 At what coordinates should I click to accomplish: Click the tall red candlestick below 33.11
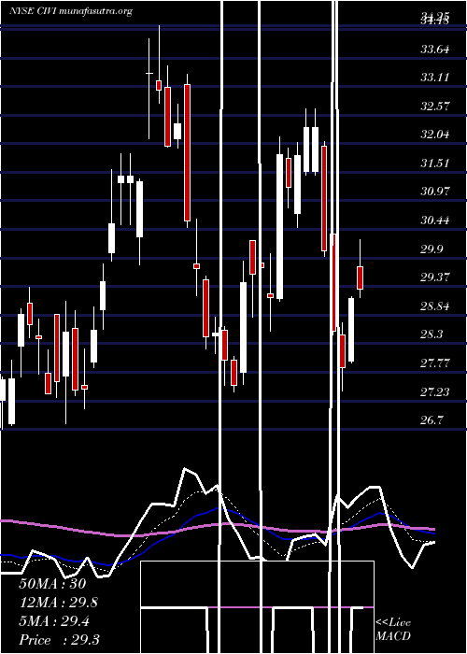point(187,152)
